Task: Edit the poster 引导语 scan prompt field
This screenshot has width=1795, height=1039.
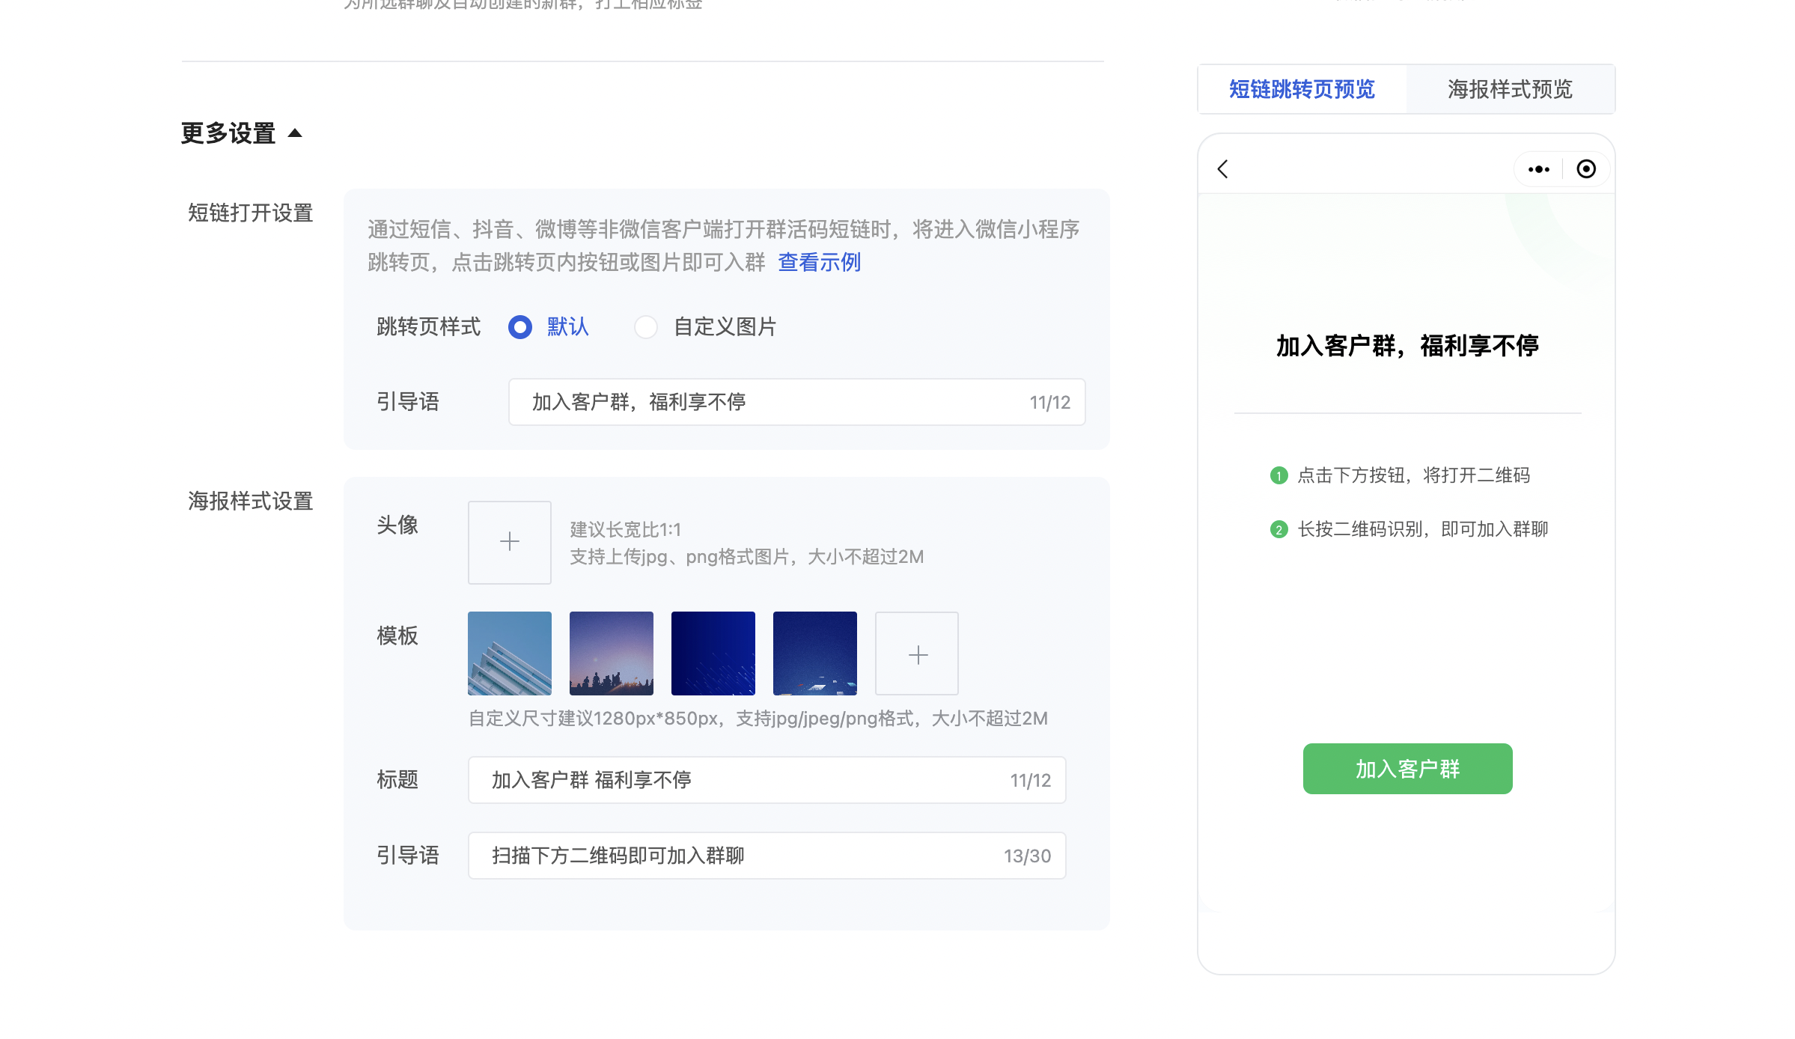Action: [x=767, y=856]
